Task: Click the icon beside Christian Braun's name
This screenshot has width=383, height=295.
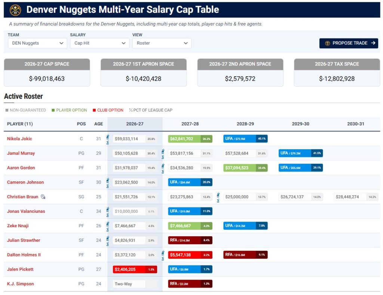Action: pyautogui.click(x=43, y=197)
